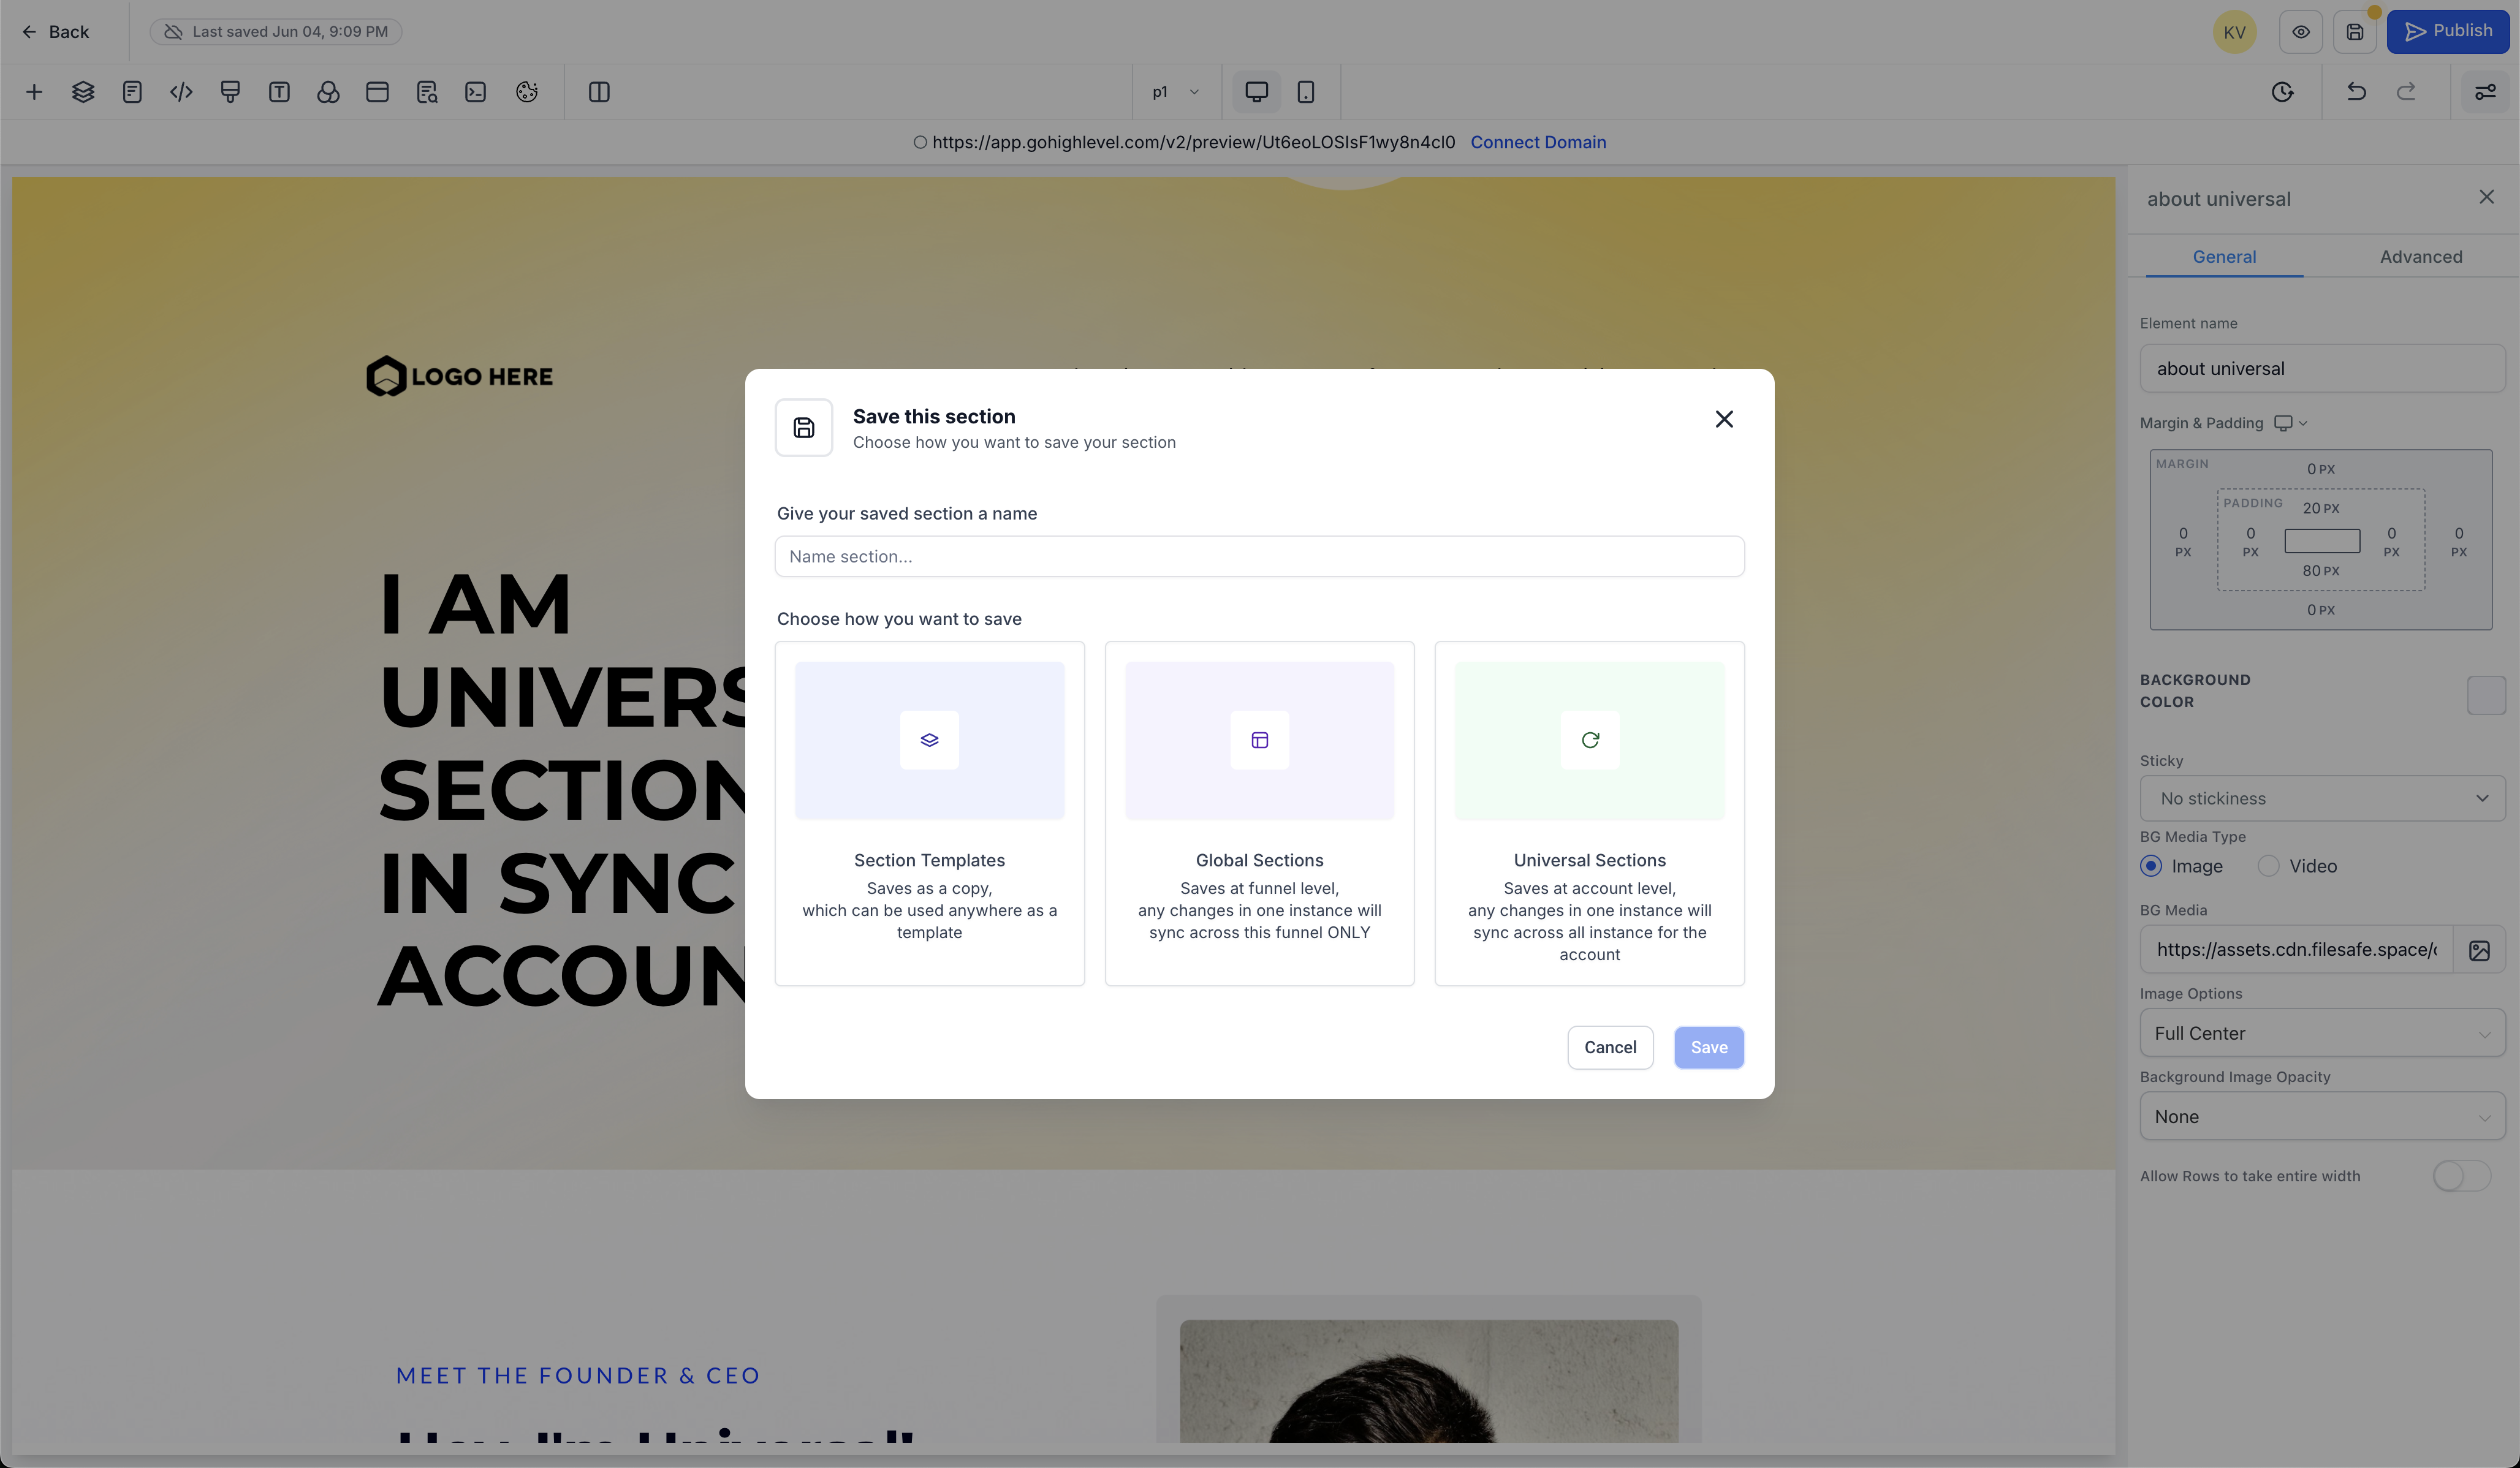Open the cookie settings toolbar icon
Image resolution: width=2520 pixels, height=1468 pixels.
pos(526,91)
